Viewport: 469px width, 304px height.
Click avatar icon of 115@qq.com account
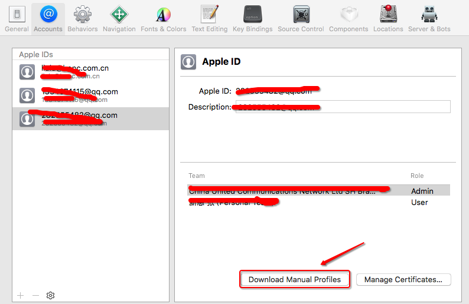pos(27,95)
